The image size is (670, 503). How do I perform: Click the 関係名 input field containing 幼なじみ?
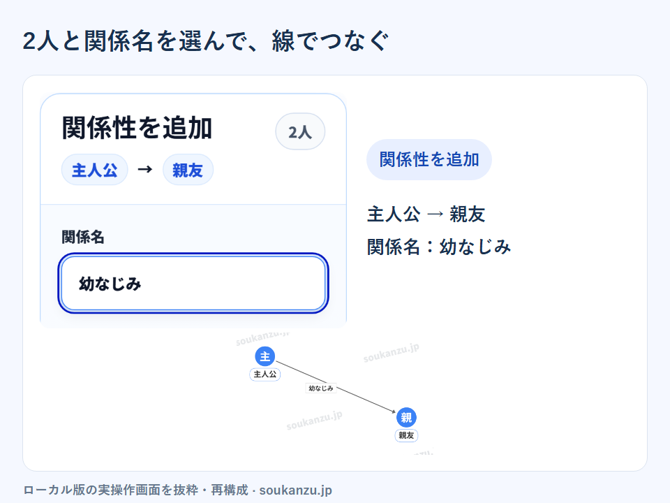point(193,283)
